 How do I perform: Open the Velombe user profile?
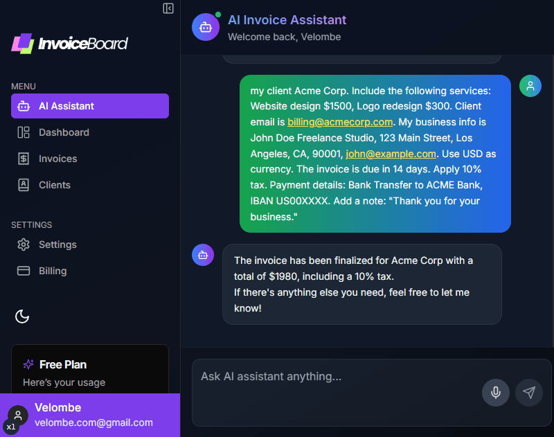tap(90, 415)
